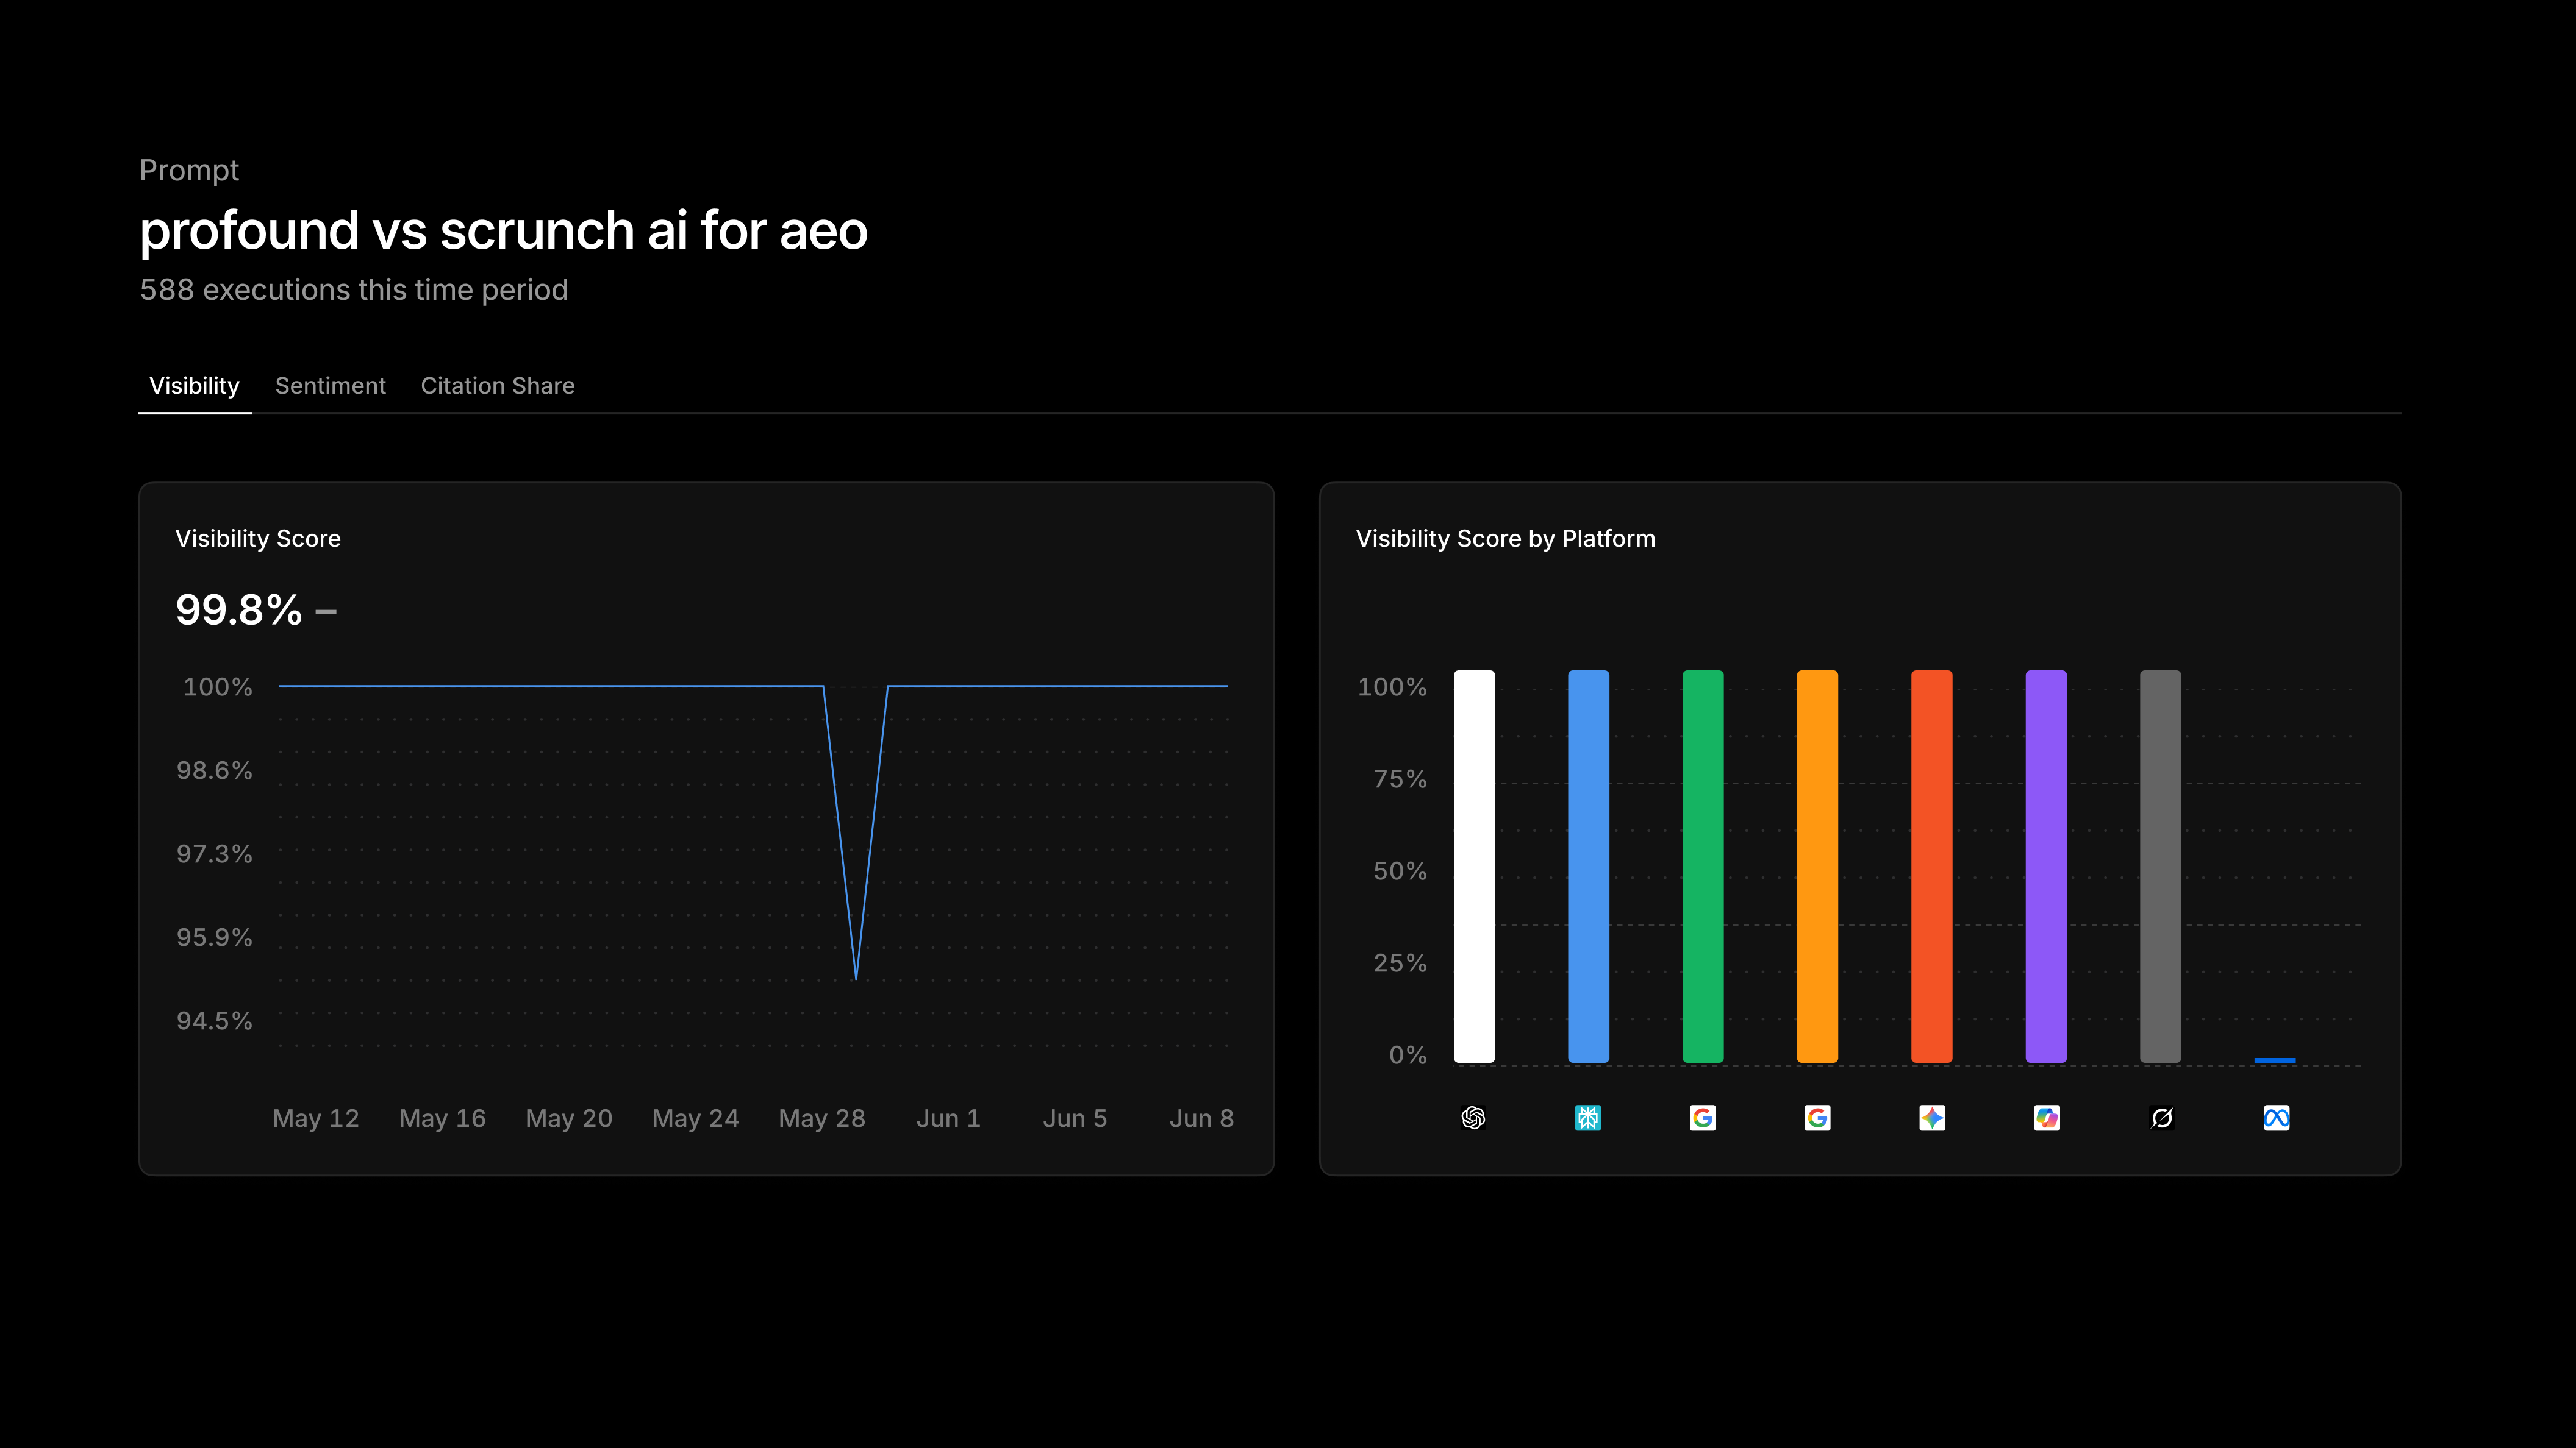Click the ChatGPT platform icon

1473,1117
